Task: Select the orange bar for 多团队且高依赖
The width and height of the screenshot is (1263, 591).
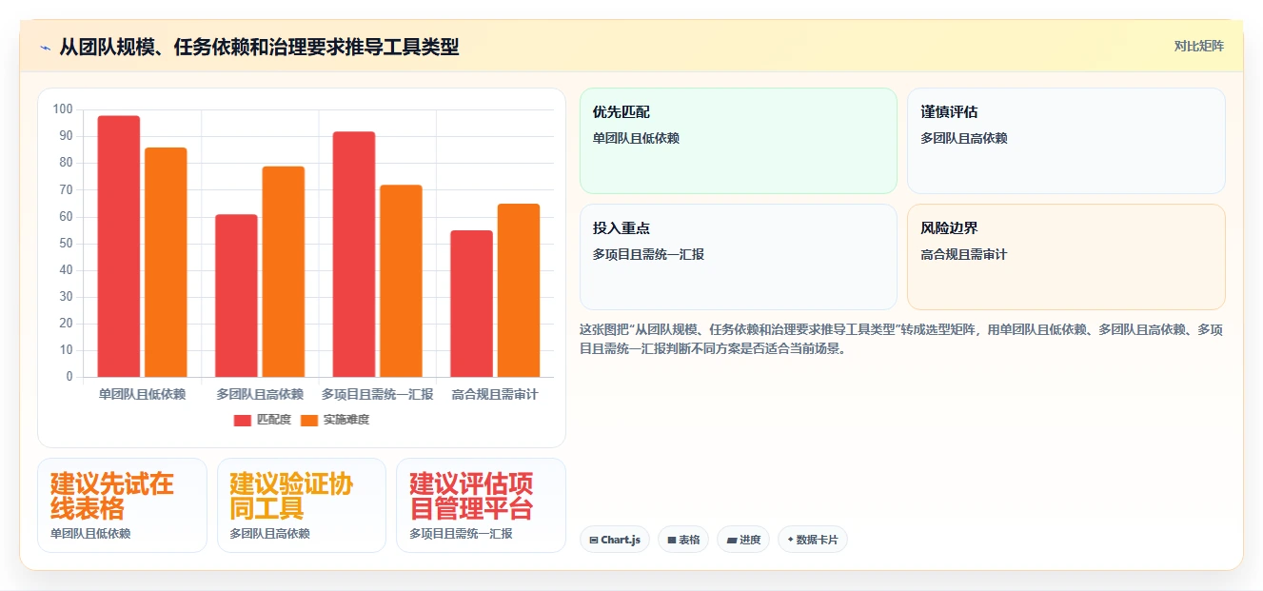Action: (x=284, y=272)
